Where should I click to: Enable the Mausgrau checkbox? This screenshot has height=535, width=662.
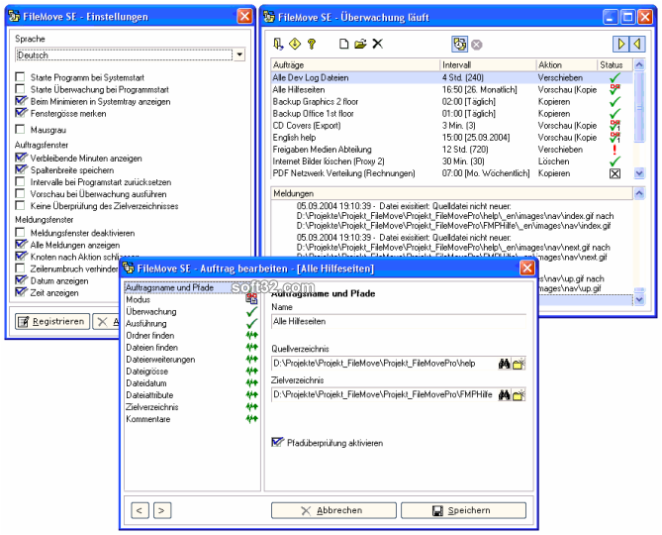(x=20, y=129)
